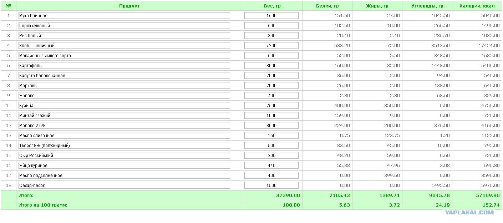Click the calories value 690.80

pyautogui.click(x=492, y=166)
